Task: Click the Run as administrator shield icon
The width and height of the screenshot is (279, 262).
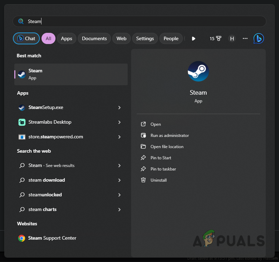Action: [x=143, y=136]
